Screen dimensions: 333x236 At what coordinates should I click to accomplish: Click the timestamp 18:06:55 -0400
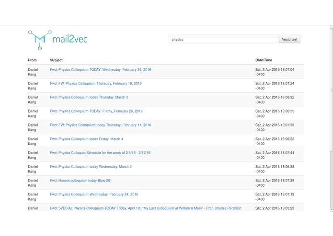tap(275, 113)
